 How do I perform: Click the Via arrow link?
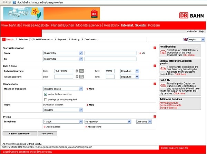coord(142,53)
